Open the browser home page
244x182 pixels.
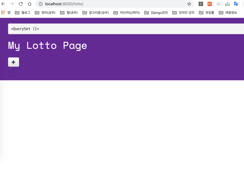point(29,4)
